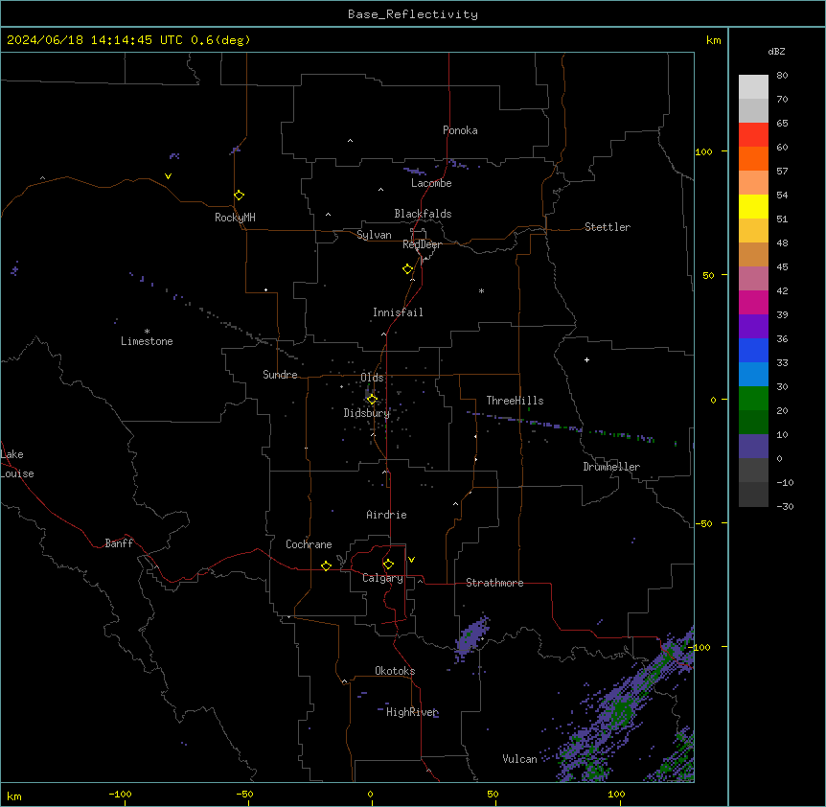
Task: Click the yellow diamond marker south of RedDeer
Action: (407, 269)
